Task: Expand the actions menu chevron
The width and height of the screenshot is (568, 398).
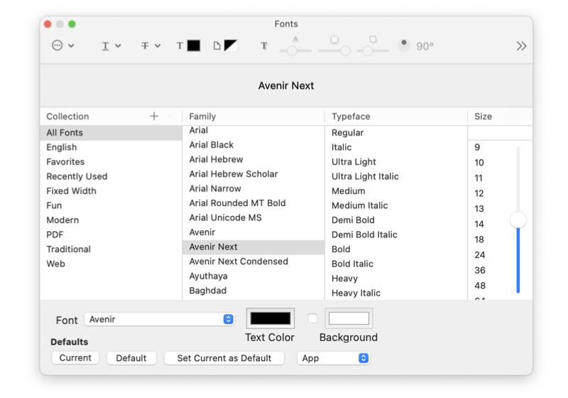Action: pos(71,46)
